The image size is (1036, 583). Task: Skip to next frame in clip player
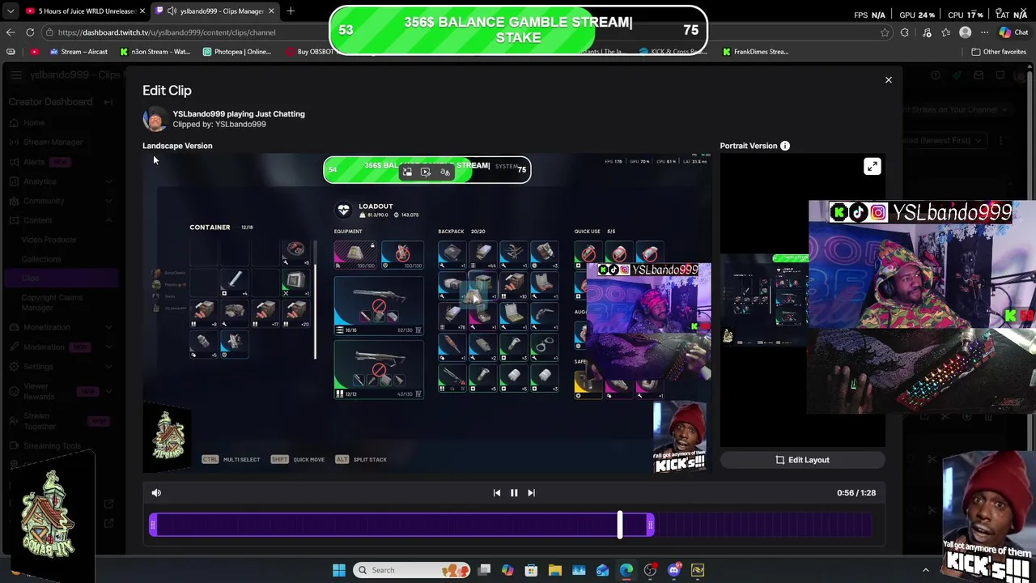(x=531, y=492)
